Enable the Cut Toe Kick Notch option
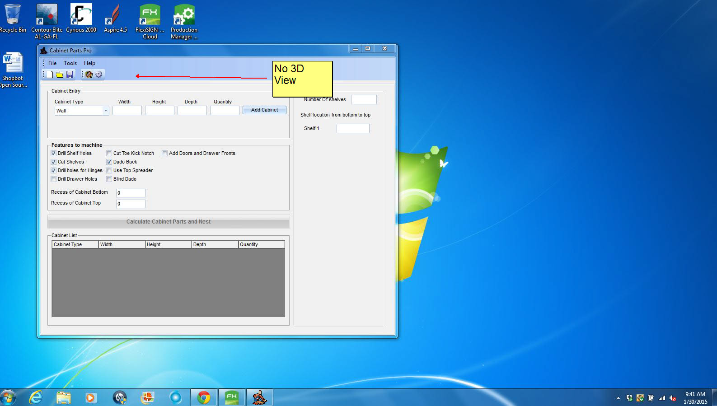The height and width of the screenshot is (406, 717). 109,154
